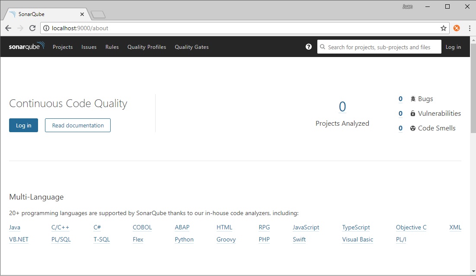Open the Swift language link
Image resolution: width=476 pixels, height=276 pixels.
[x=299, y=240]
